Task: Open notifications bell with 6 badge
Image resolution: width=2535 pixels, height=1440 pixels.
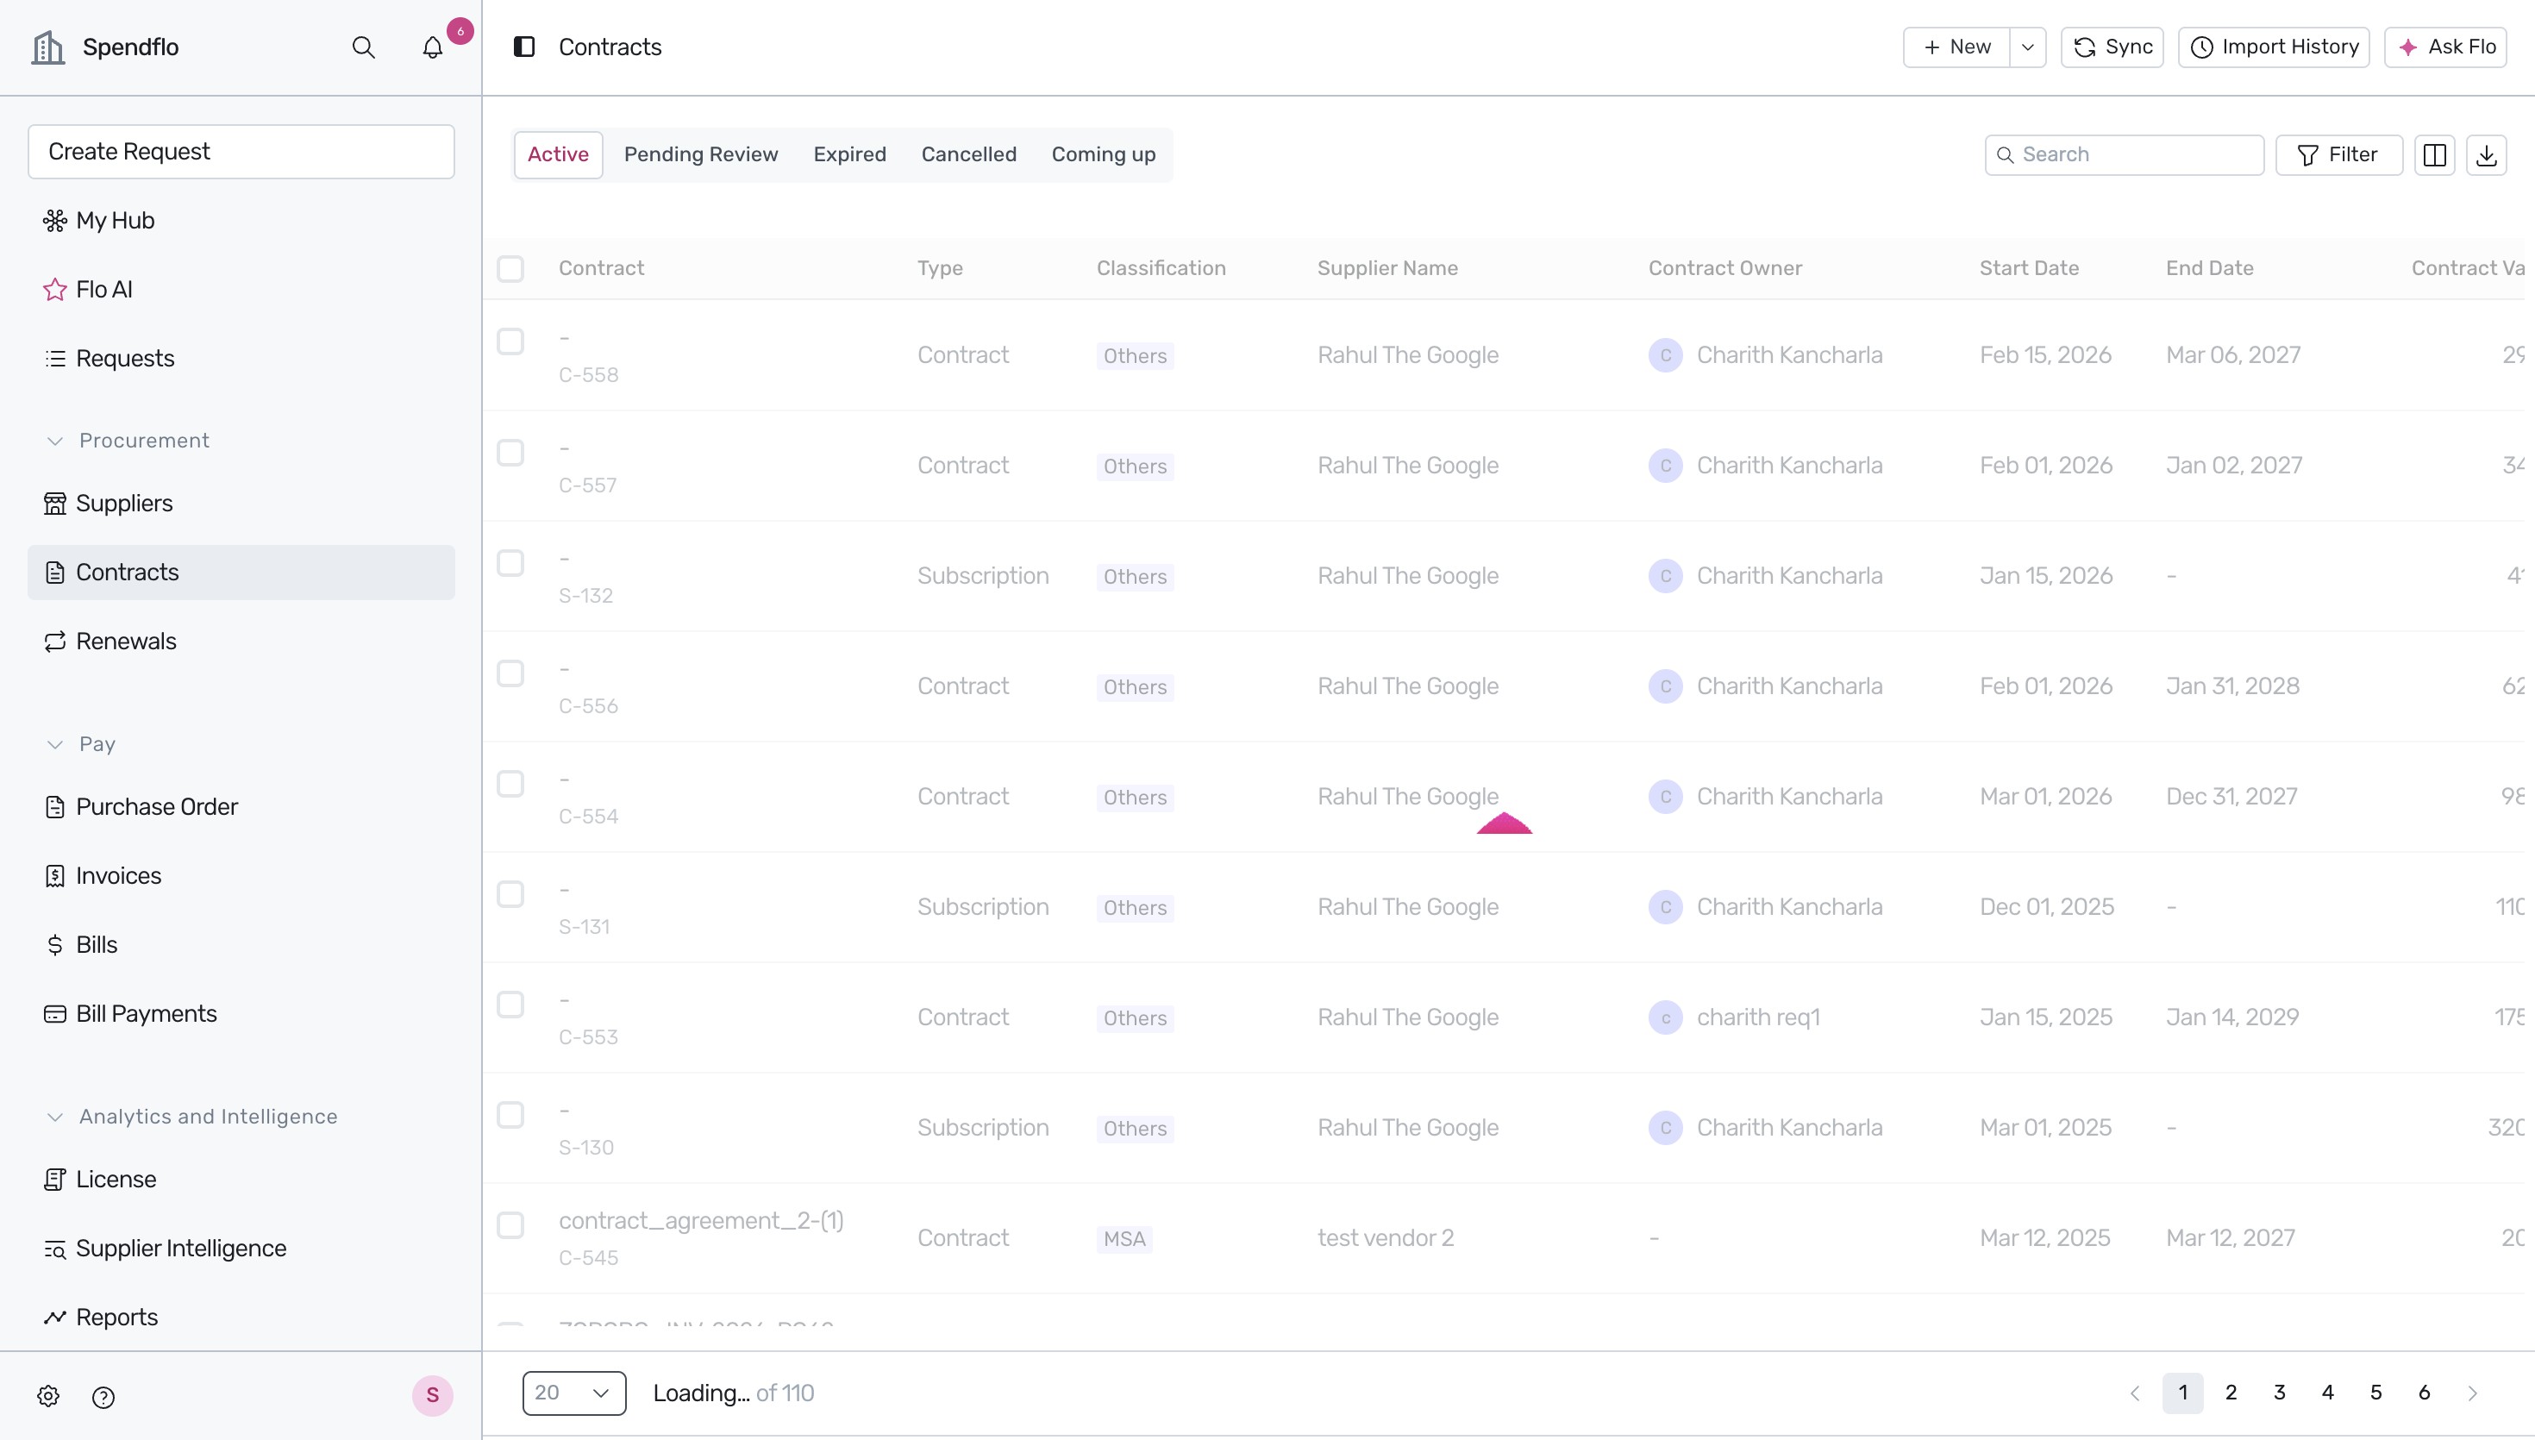Action: click(x=433, y=47)
